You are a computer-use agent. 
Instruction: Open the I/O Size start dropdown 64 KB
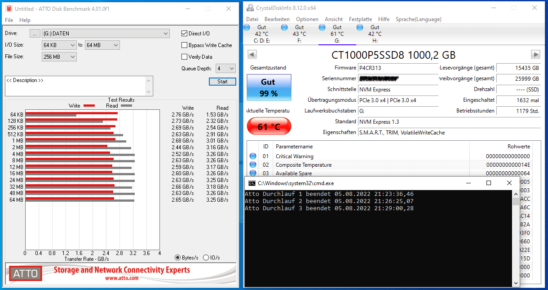[59, 45]
